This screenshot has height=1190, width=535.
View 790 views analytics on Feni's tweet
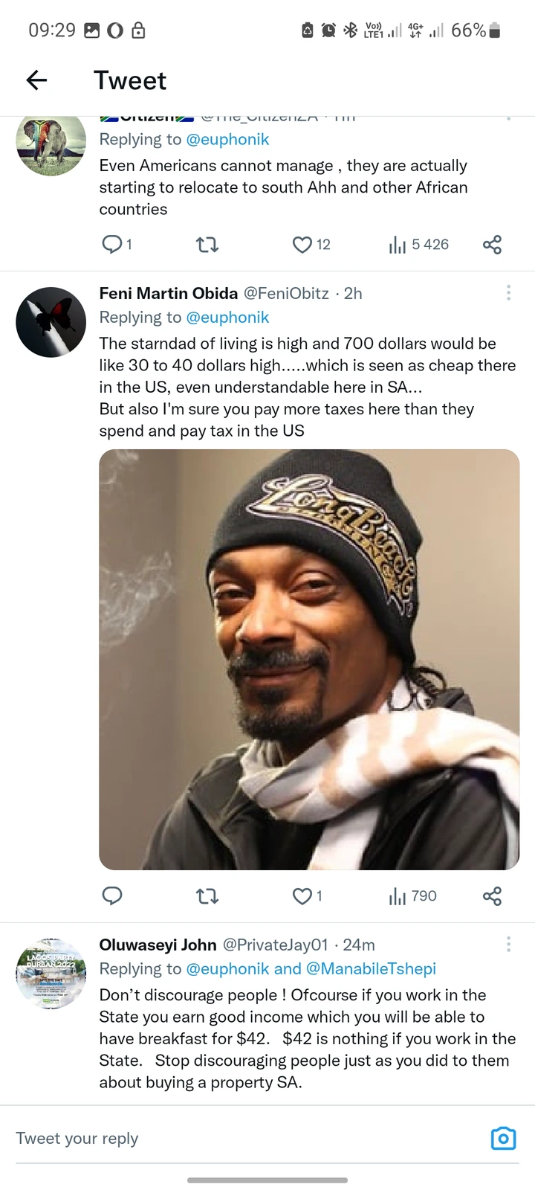pos(413,895)
